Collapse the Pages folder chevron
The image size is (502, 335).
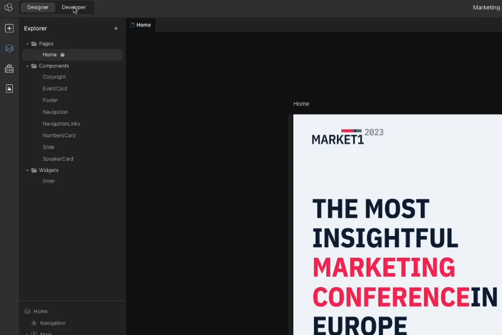point(27,44)
